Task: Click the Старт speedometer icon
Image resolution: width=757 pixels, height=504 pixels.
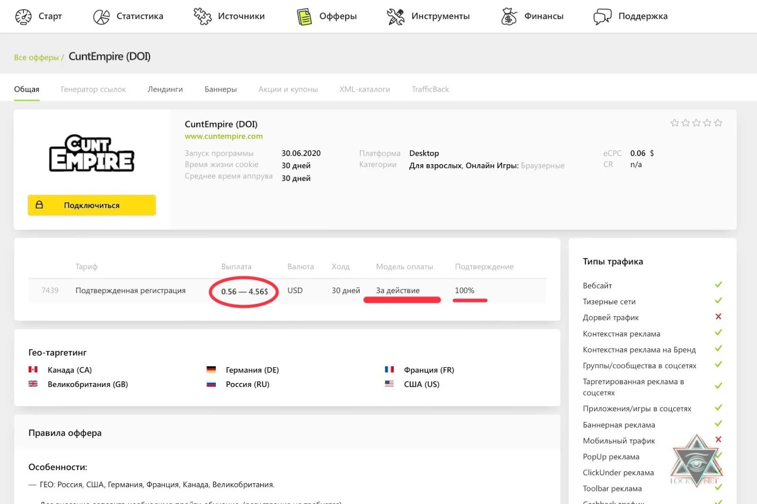Action: pos(23,17)
